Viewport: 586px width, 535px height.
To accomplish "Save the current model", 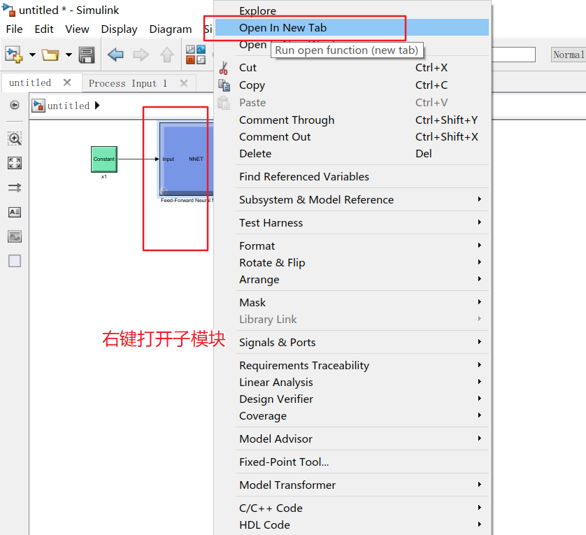I will coord(87,55).
